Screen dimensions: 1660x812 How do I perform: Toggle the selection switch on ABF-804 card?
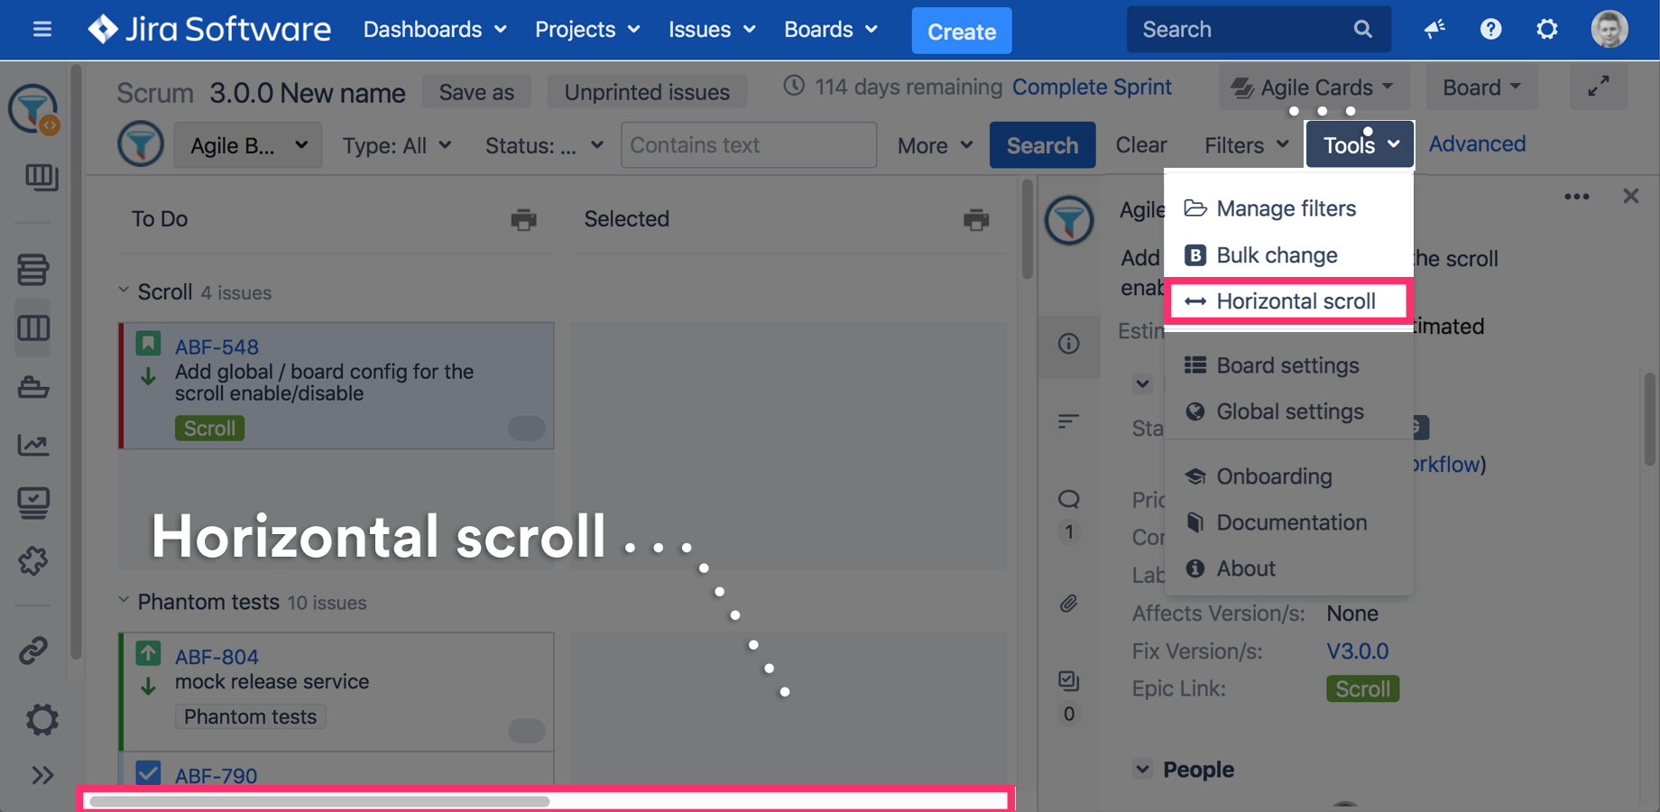click(x=526, y=730)
